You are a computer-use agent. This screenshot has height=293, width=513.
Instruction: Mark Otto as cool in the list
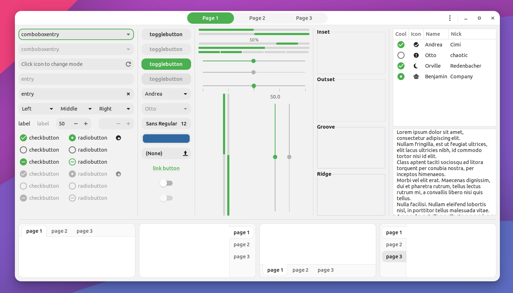[x=401, y=55]
